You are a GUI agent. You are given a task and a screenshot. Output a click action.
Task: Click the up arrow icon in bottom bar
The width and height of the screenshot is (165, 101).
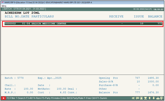coord(150,98)
